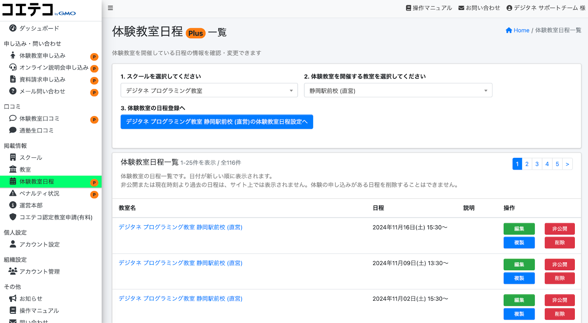The image size is (588, 323).
Task: Open 体験教室申し込み in the sidebar
Action: (x=42, y=56)
